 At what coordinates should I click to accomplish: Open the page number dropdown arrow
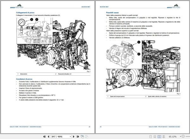tap(70, 136)
